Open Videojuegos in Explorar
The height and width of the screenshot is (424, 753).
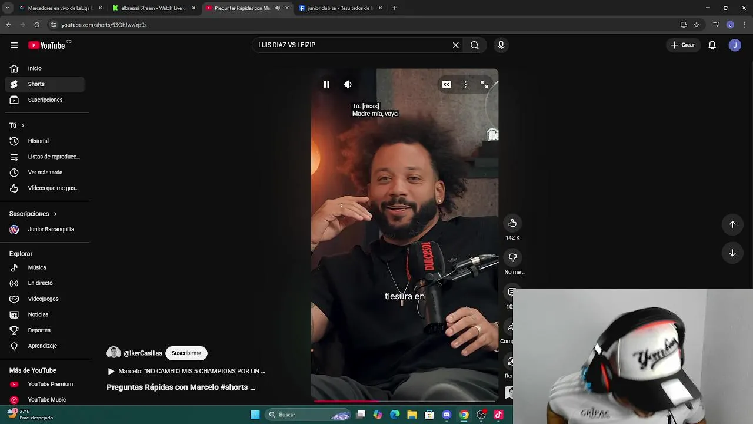click(45, 299)
